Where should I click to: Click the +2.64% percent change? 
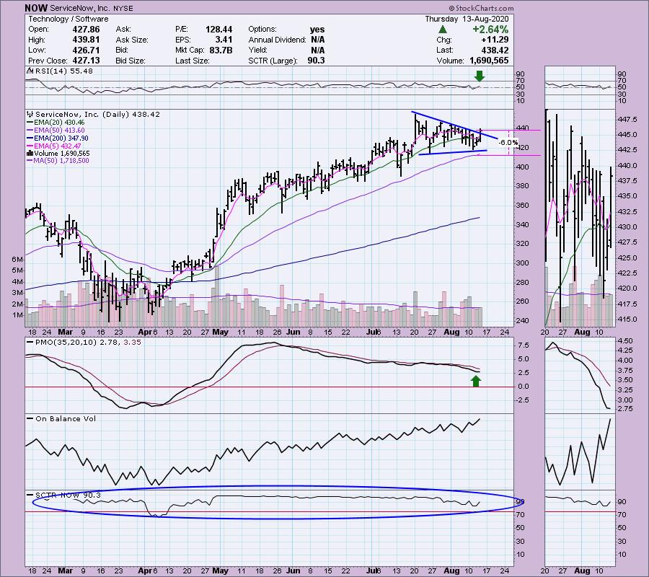[x=490, y=30]
